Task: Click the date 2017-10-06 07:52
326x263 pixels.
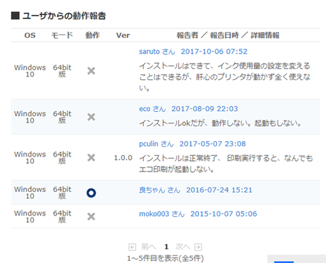Action: tap(214, 52)
